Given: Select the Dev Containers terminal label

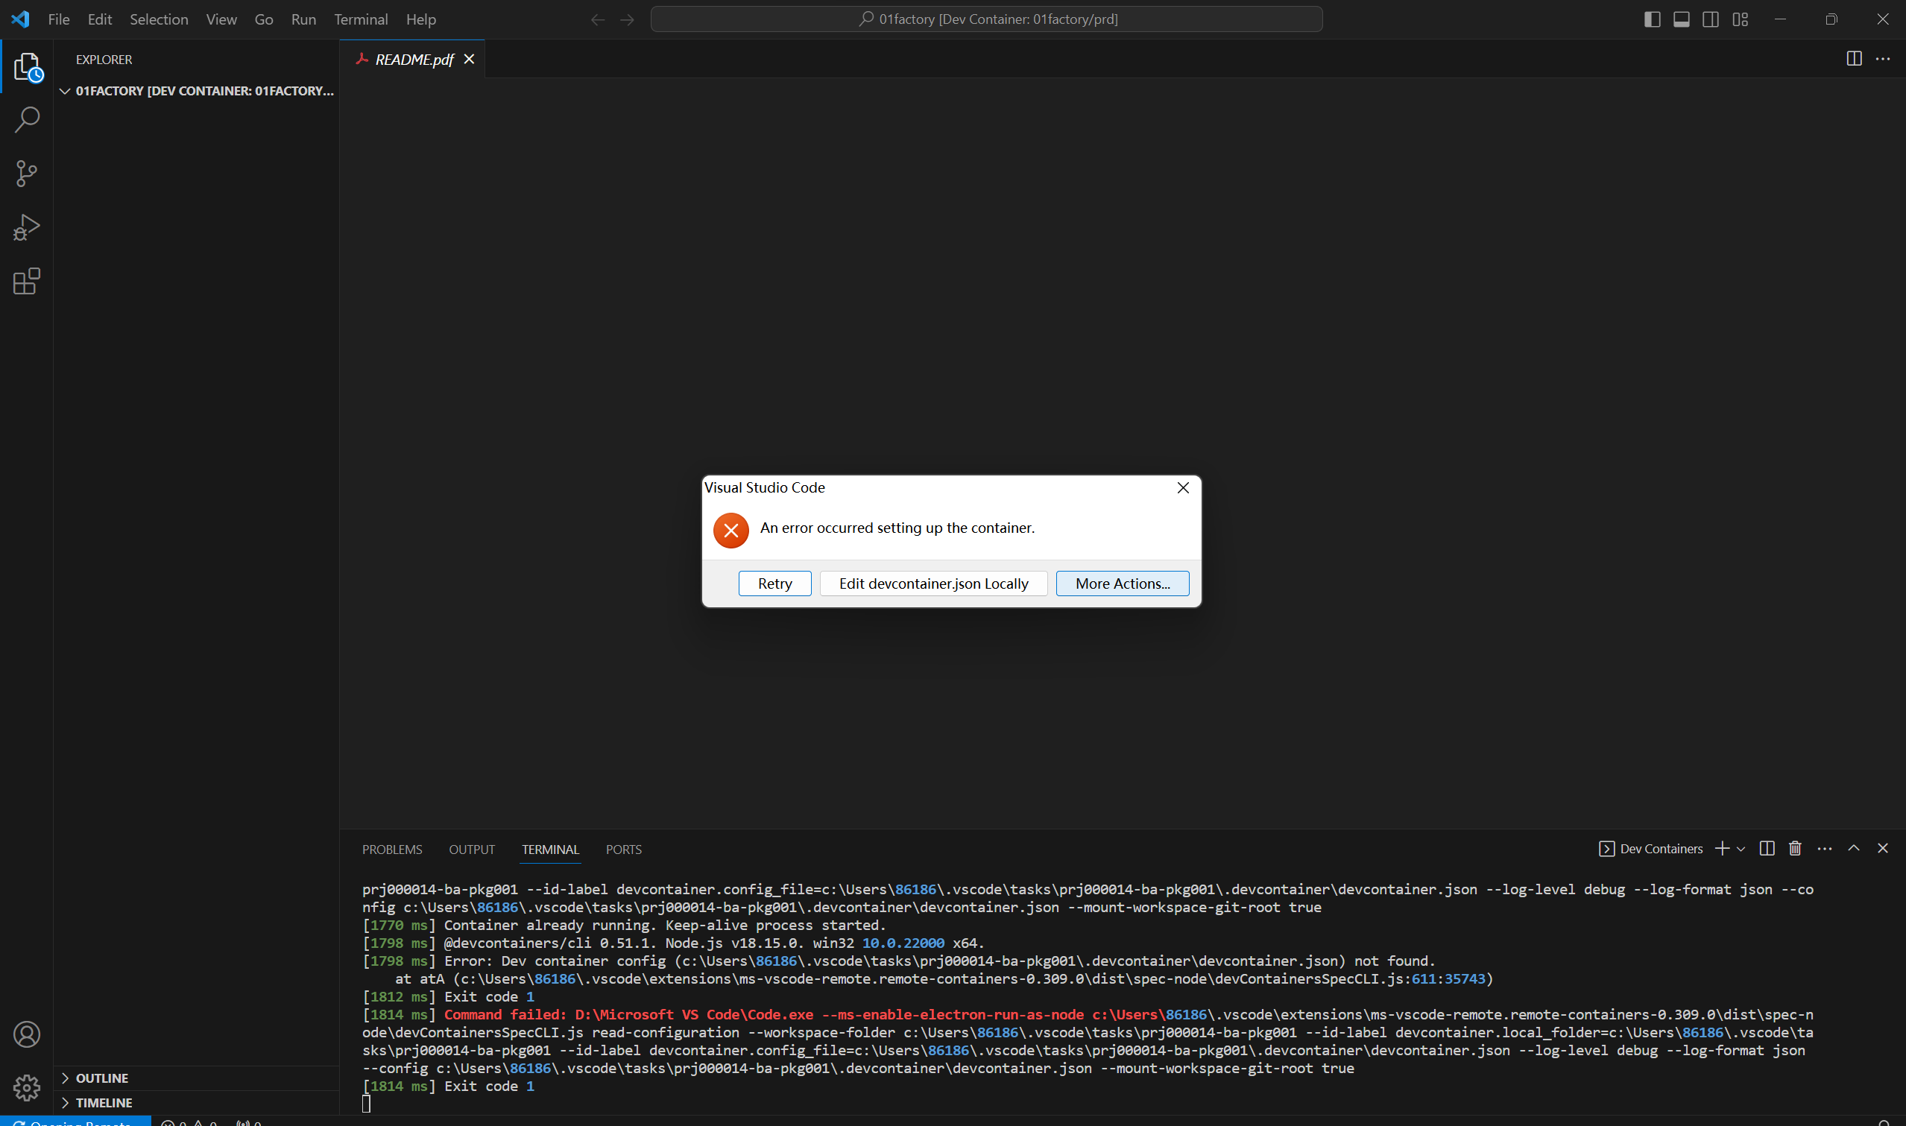Looking at the screenshot, I should (1651, 848).
